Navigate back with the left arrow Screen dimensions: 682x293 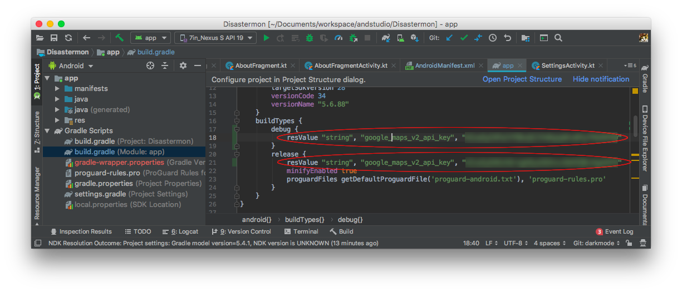tap(86, 38)
